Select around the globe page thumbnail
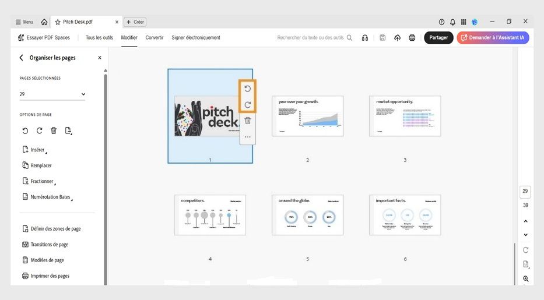 [x=307, y=215]
